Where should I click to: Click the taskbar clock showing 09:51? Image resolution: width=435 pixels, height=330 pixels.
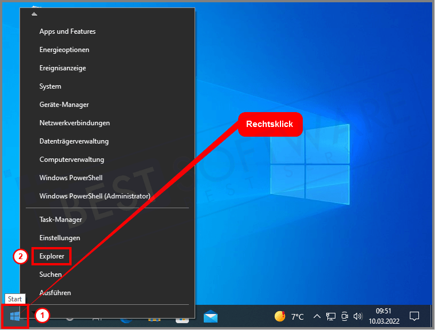(383, 316)
